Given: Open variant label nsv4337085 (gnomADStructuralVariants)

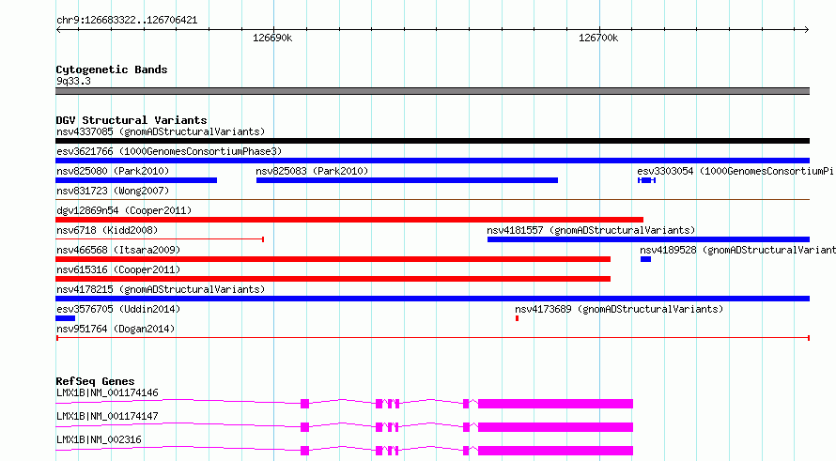Looking at the screenshot, I should [161, 131].
